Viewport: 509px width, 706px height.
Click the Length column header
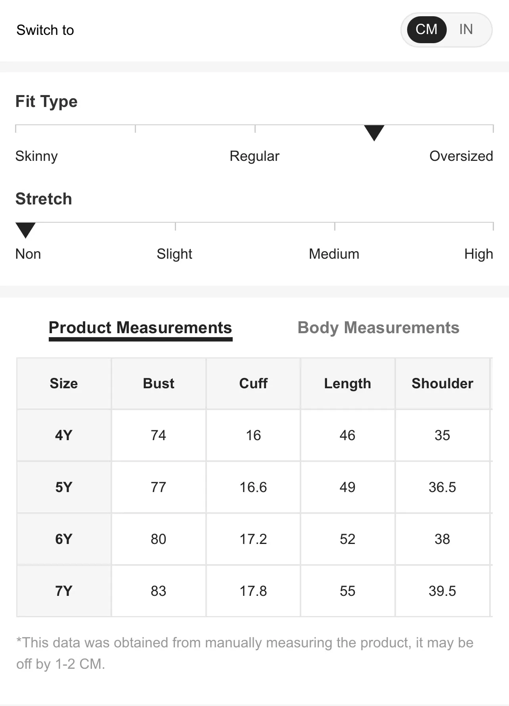(x=348, y=384)
